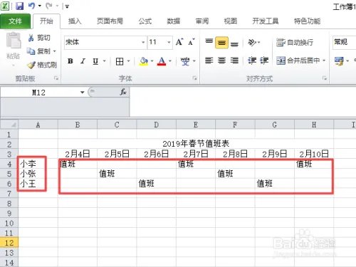This screenshot has height=267, width=356.
Task: Open the 复制 dropdown arrow
Action: coord(55,51)
